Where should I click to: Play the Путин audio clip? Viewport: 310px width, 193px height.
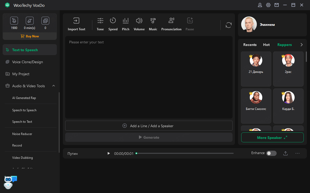point(108,153)
